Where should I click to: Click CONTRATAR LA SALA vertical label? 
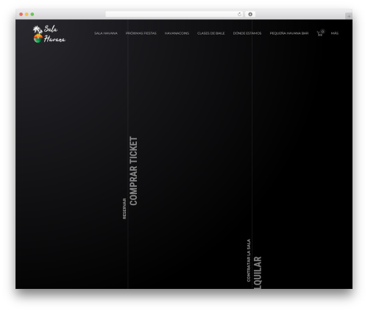249,260
